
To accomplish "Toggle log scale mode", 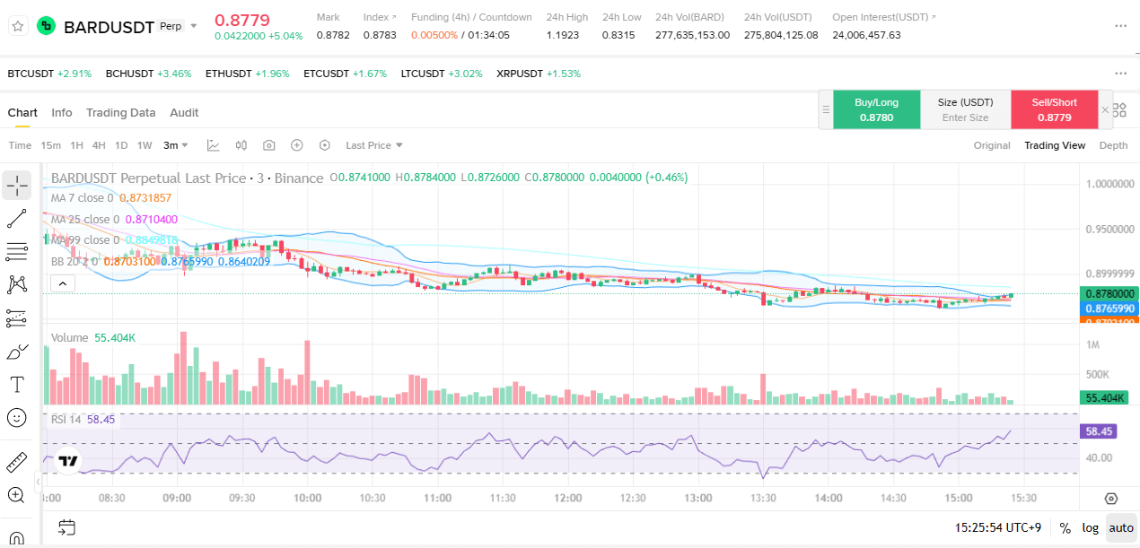I will click(x=1090, y=527).
